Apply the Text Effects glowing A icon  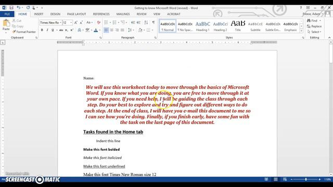pyautogui.click(x=79, y=30)
